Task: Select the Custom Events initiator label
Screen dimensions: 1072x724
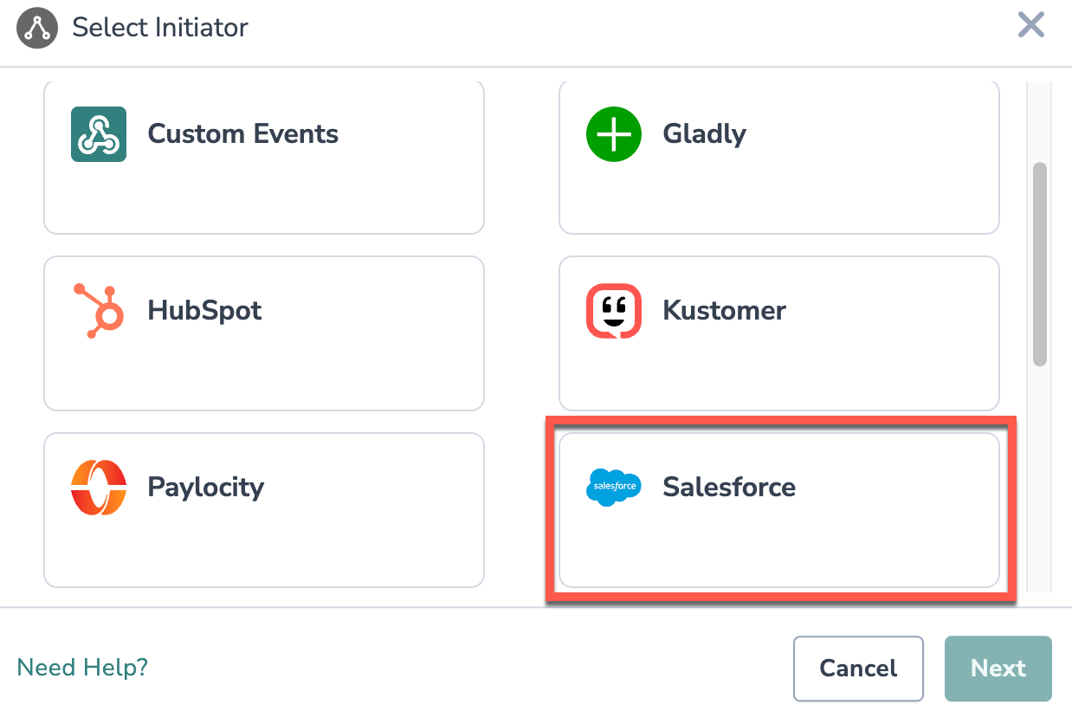Action: (x=242, y=134)
